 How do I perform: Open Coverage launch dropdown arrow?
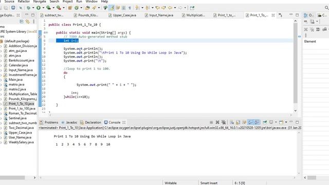coord(53,8)
